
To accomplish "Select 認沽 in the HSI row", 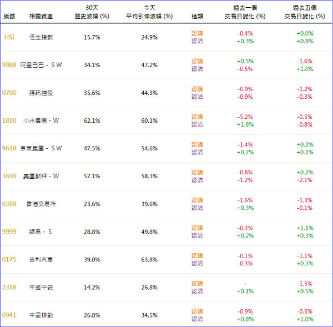I will (197, 41).
